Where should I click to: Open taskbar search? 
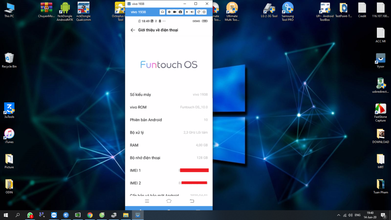point(18,215)
